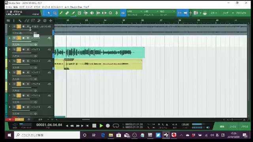Toggle the transport loop button
Screen dimensions: 253x142
[116, 125]
